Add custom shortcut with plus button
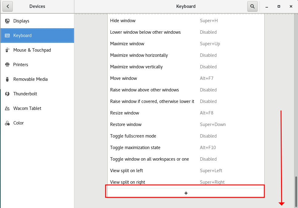 (x=186, y=193)
